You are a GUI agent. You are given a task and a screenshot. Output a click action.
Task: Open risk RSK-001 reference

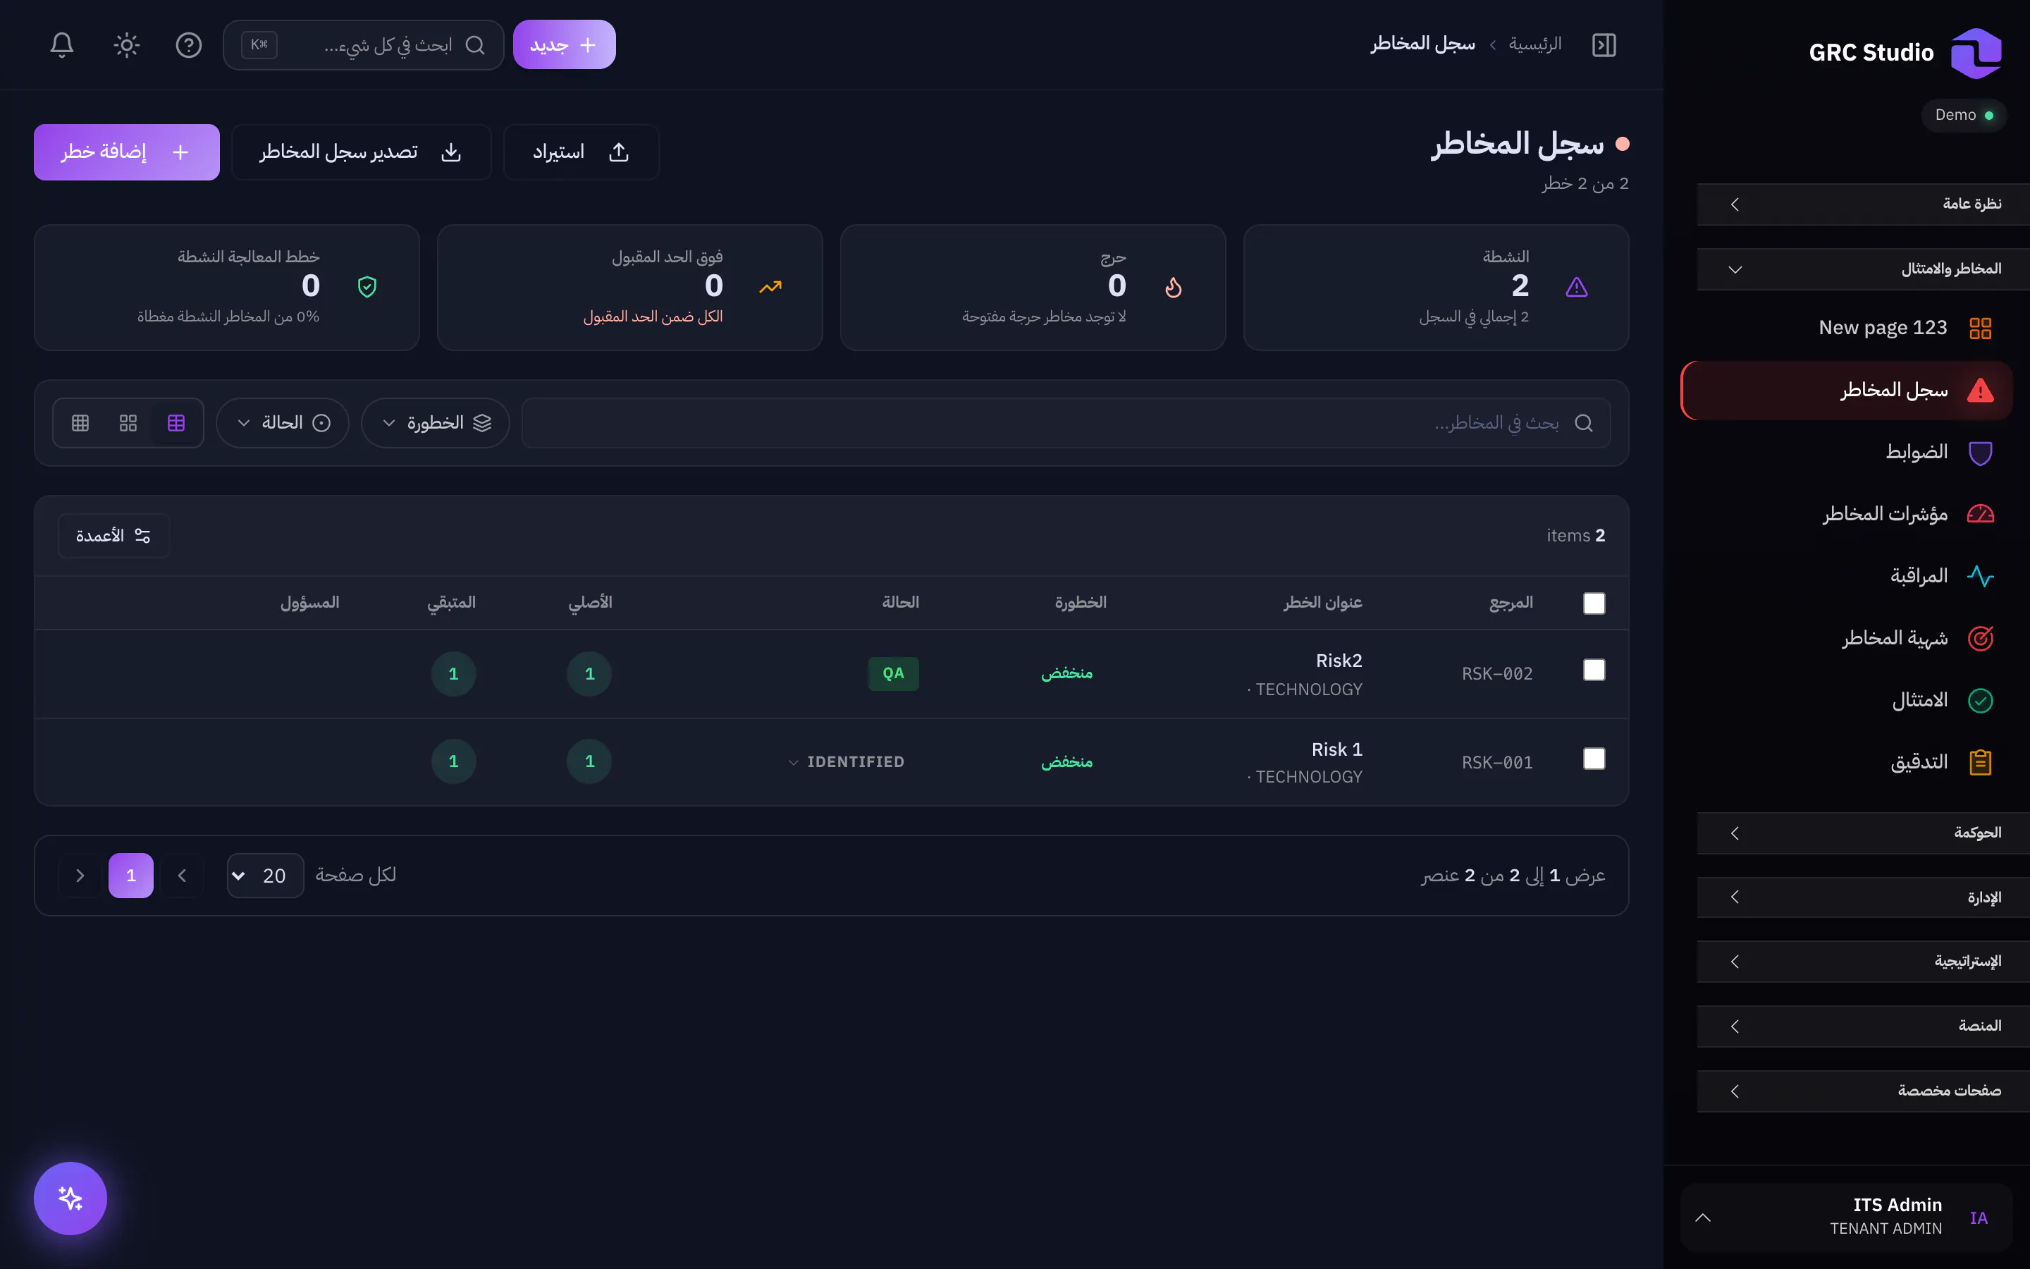tap(1497, 762)
